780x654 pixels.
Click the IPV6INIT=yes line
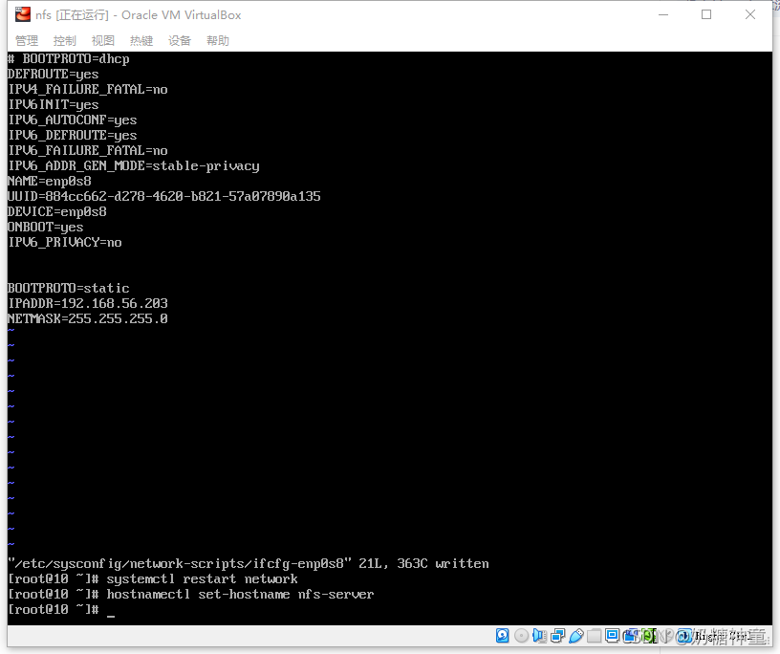[54, 104]
